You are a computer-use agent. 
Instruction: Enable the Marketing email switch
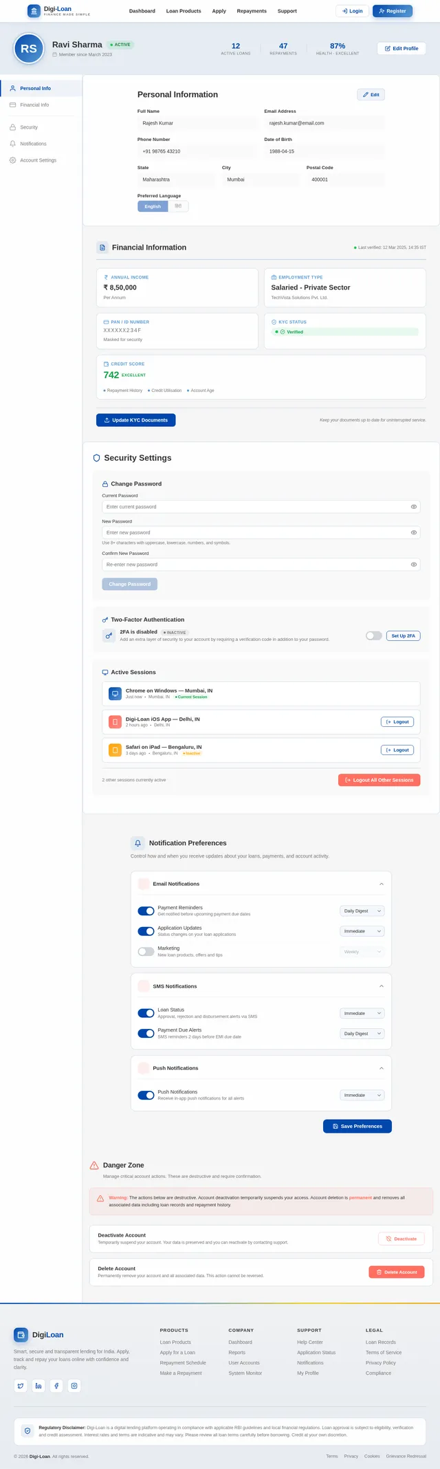point(146,952)
